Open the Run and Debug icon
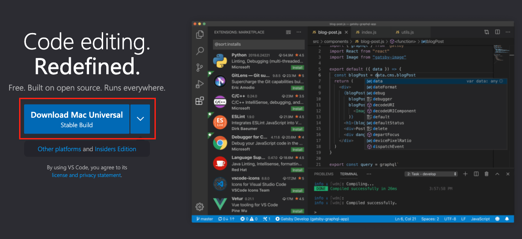The height and width of the screenshot is (239, 522). point(200,85)
